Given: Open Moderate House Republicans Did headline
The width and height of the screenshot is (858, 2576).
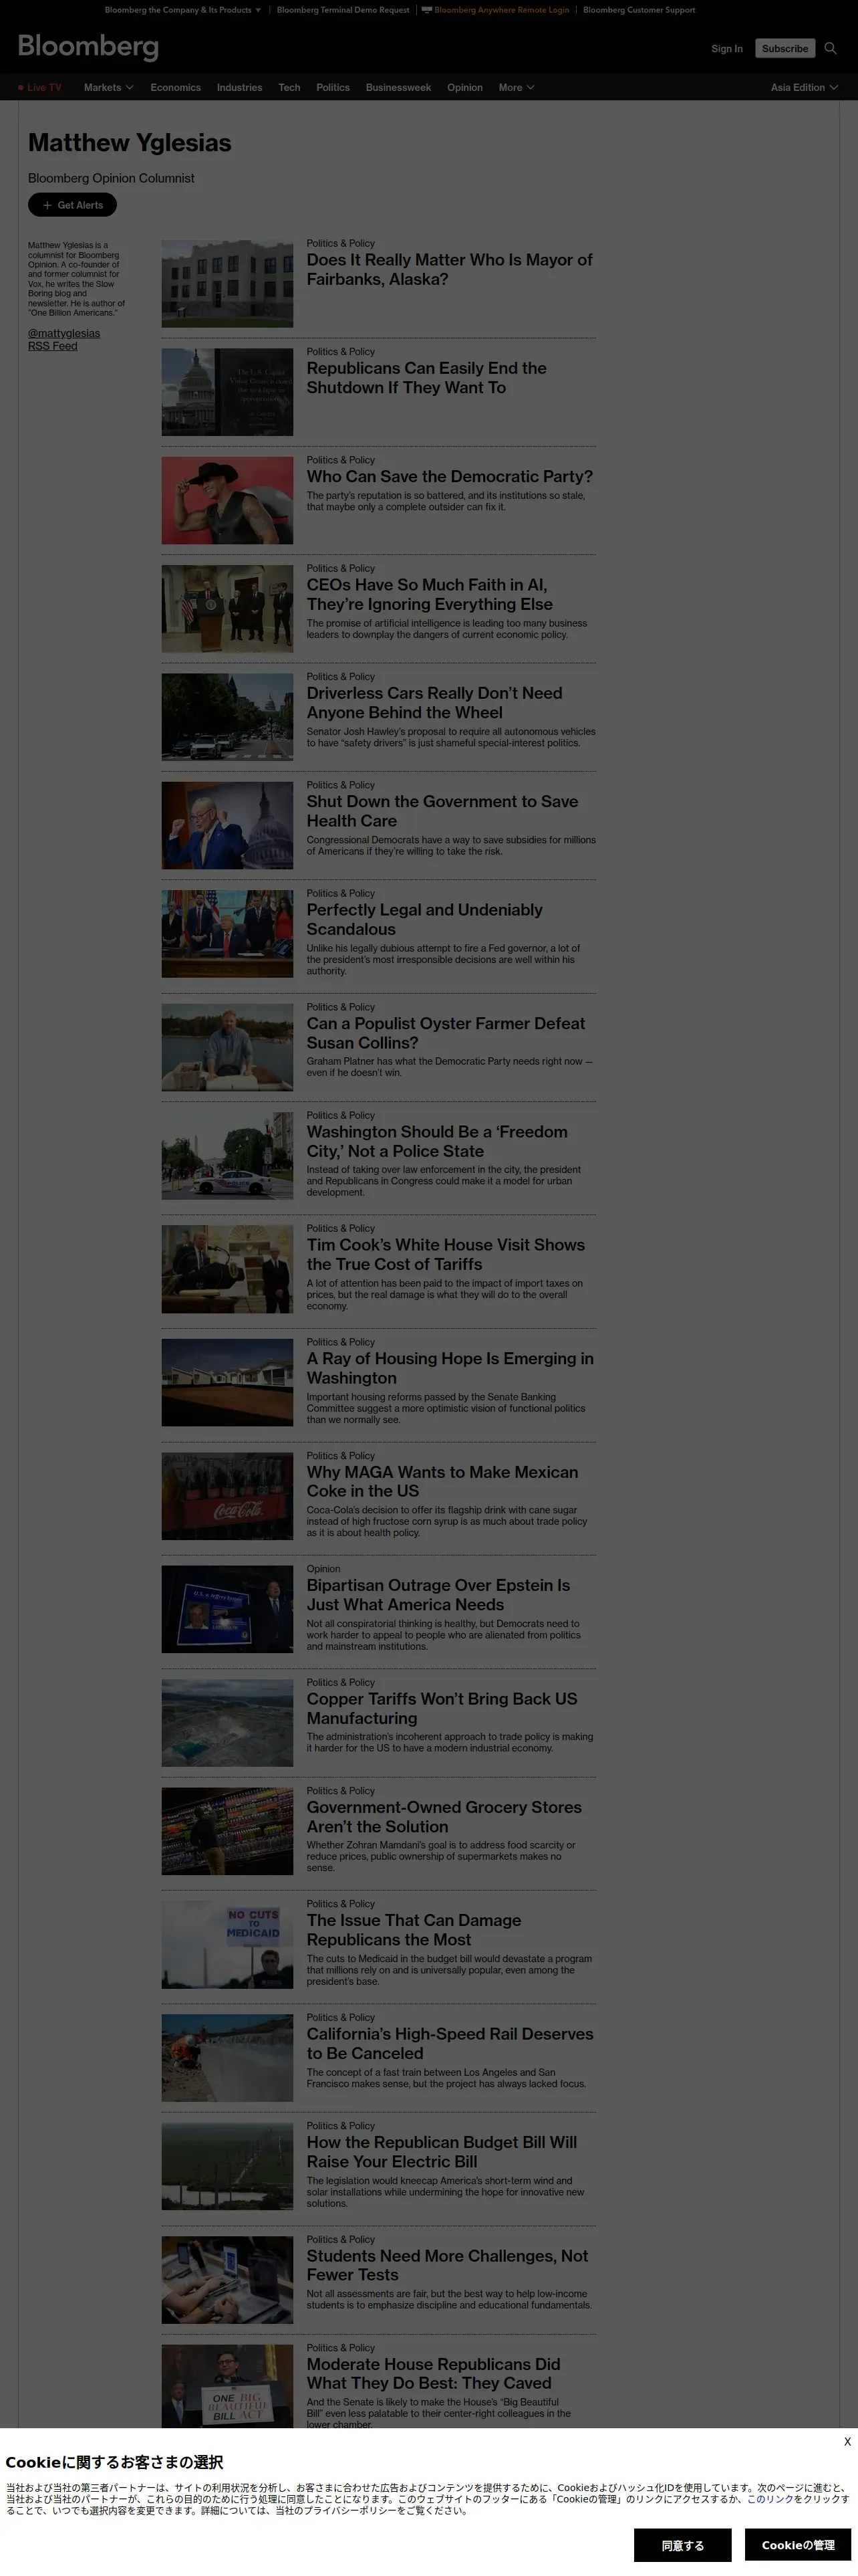Looking at the screenshot, I should click(x=434, y=2373).
